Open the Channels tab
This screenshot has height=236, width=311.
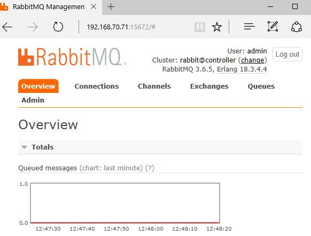(154, 86)
